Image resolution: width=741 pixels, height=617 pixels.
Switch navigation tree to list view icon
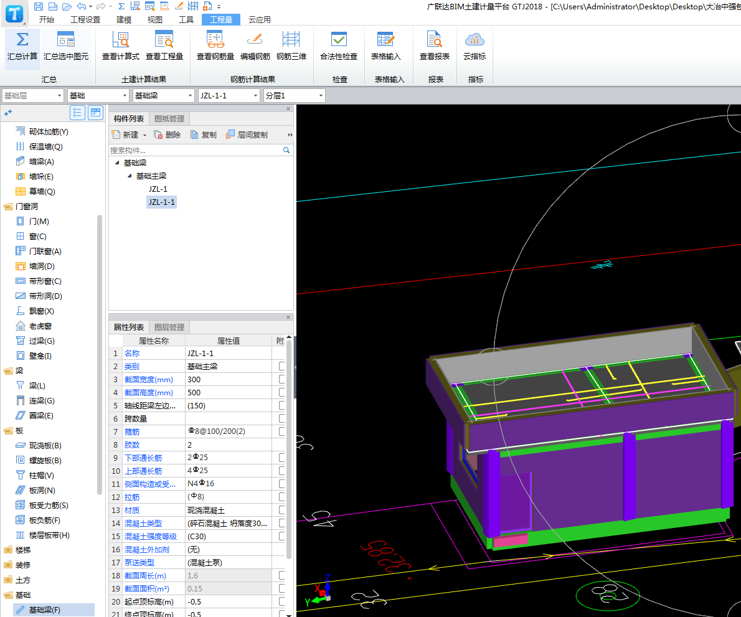tap(77, 113)
